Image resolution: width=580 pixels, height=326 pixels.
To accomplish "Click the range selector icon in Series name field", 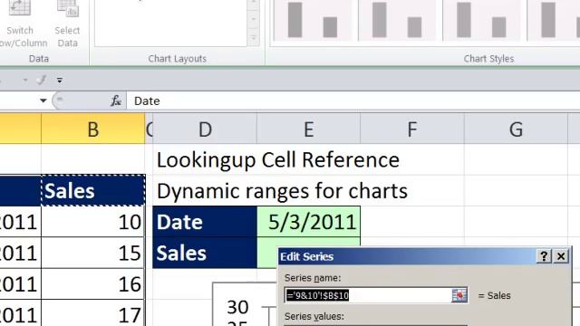I will pos(459,295).
